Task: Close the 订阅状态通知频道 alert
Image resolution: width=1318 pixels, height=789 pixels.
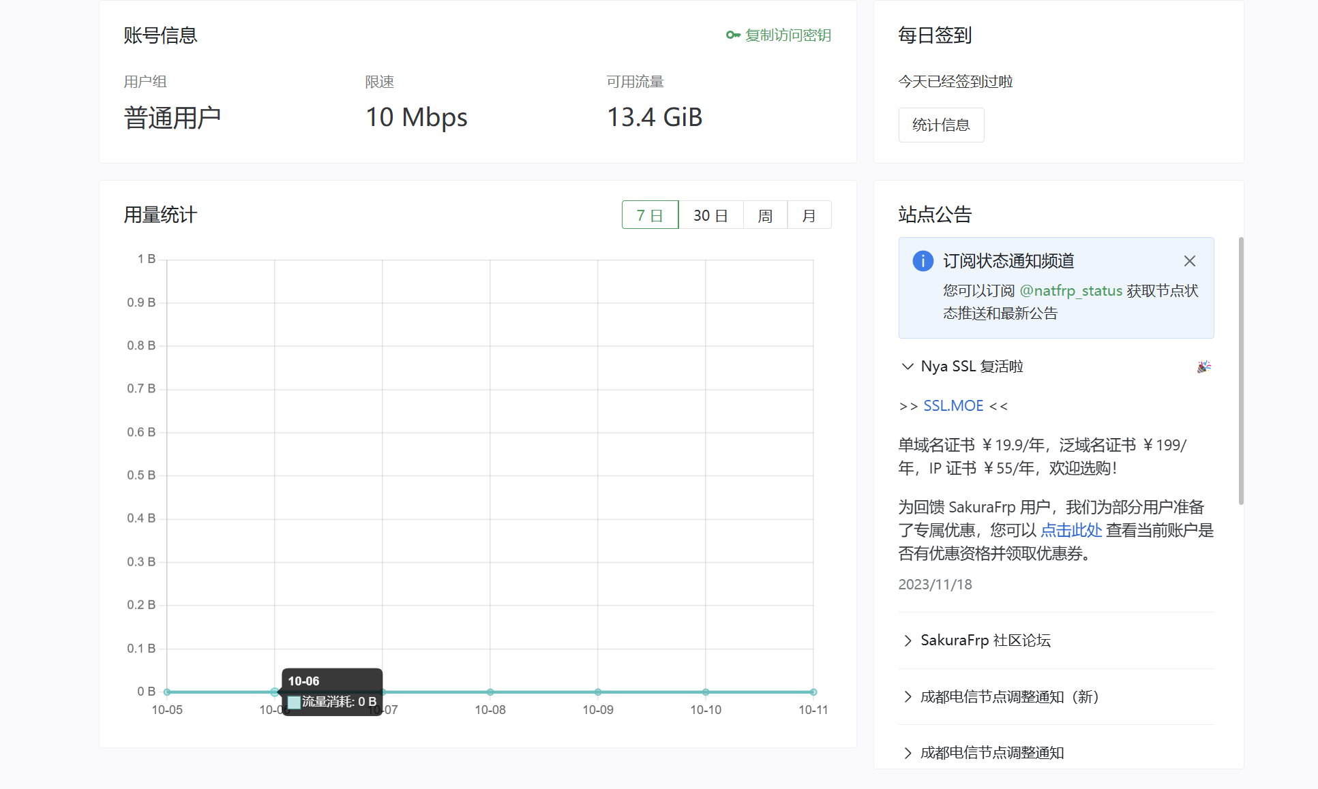Action: pyautogui.click(x=1190, y=261)
